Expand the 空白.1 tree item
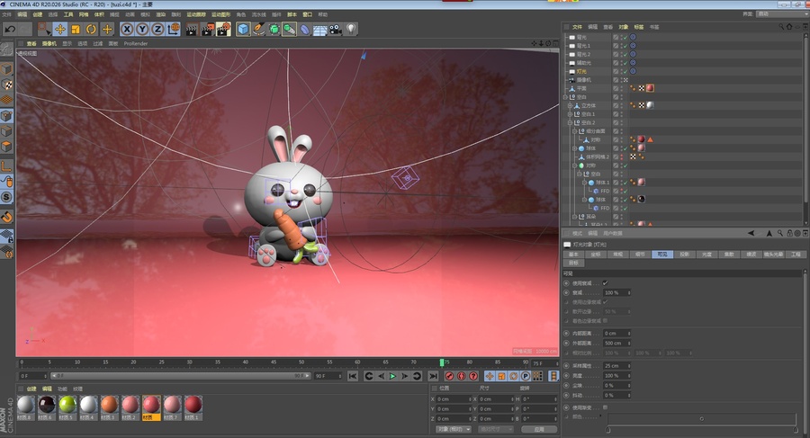 (571, 114)
